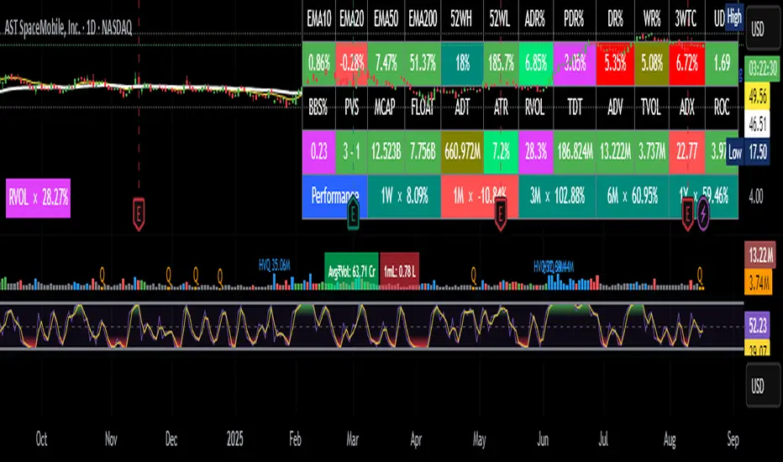The height and width of the screenshot is (462, 783).
Task: Click the EMA10 header cell
Action: point(319,20)
